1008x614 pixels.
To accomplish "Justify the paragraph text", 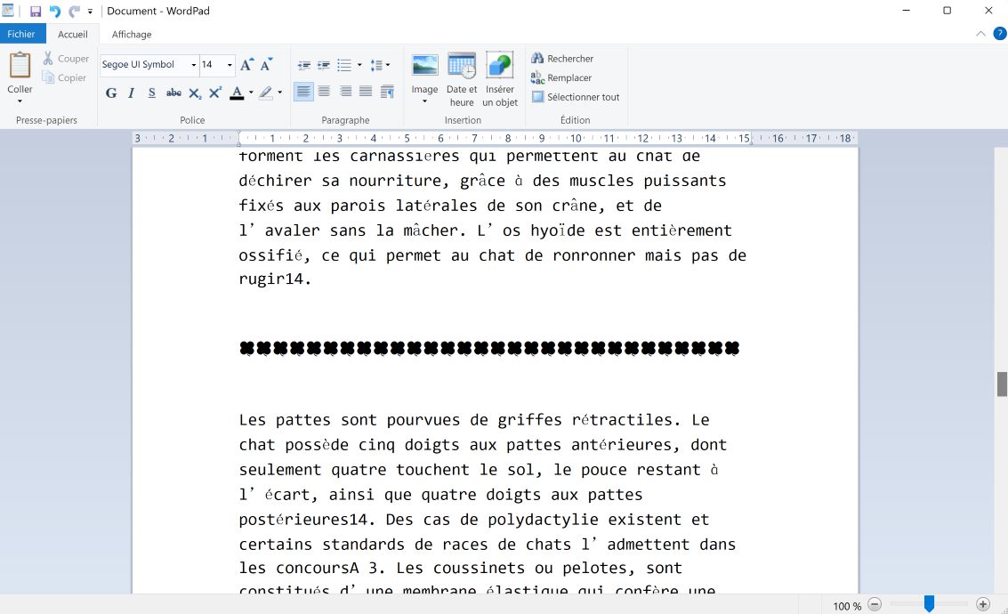I will point(366,92).
